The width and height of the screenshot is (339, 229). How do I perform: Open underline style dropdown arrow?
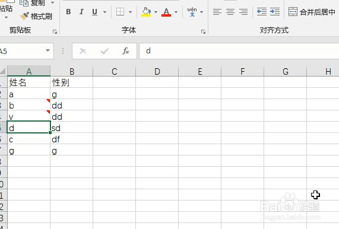(x=105, y=12)
